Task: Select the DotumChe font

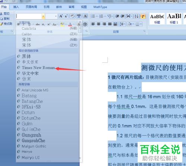Action: point(47,118)
